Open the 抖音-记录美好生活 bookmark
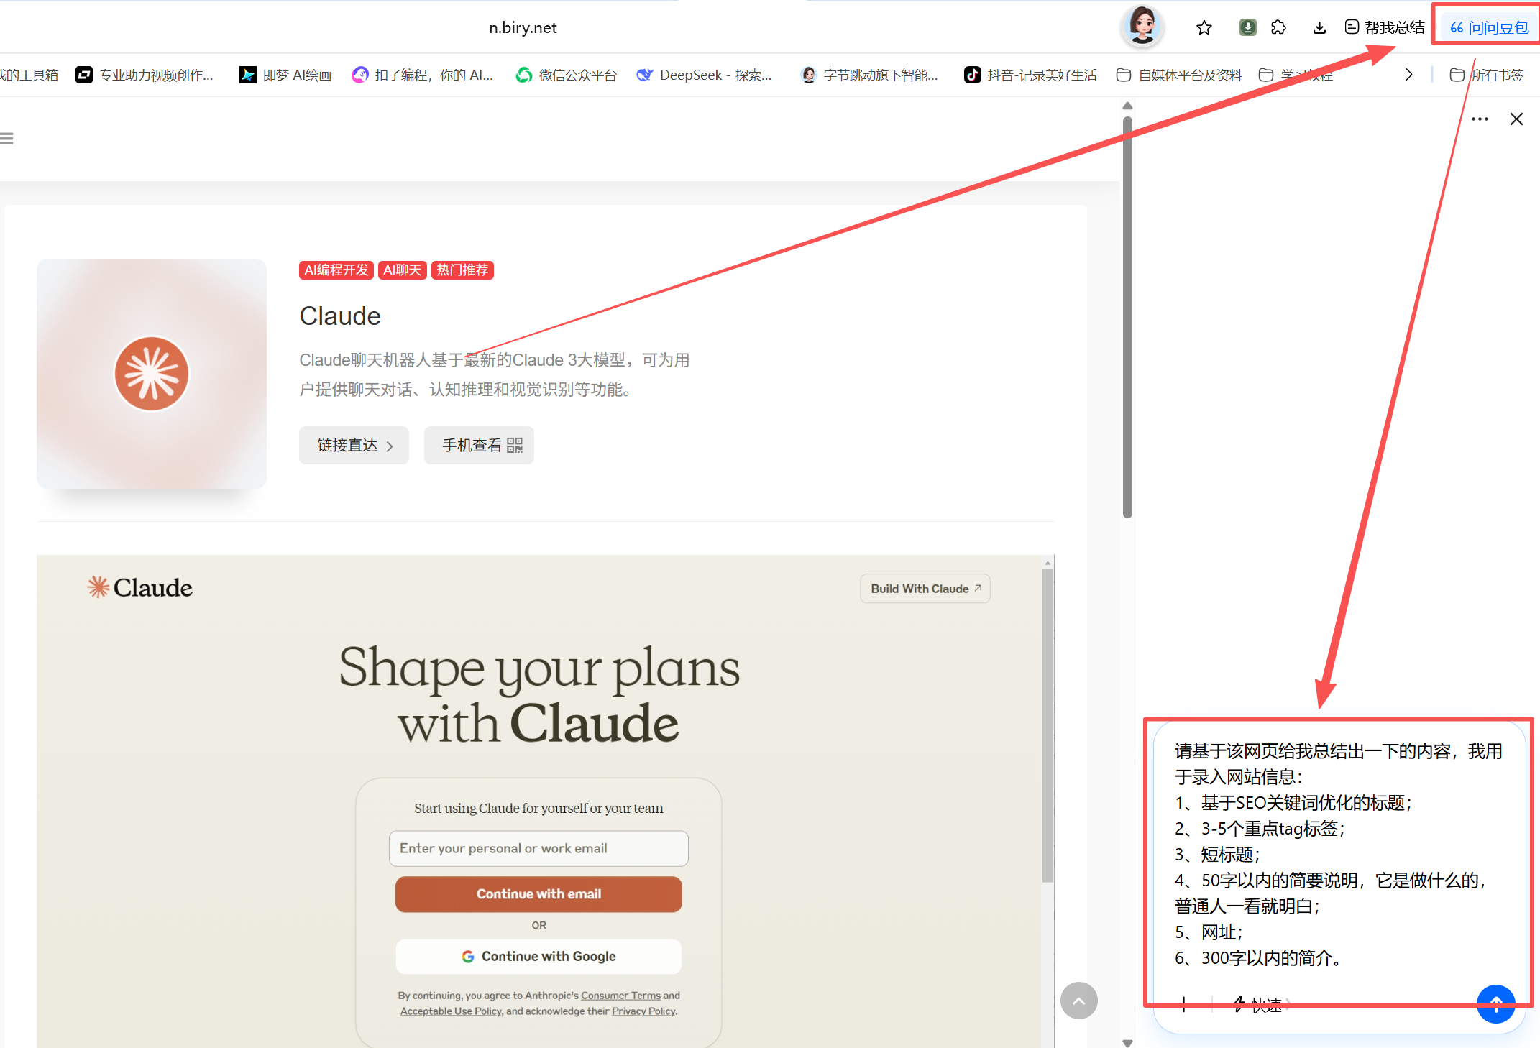 (x=1031, y=75)
